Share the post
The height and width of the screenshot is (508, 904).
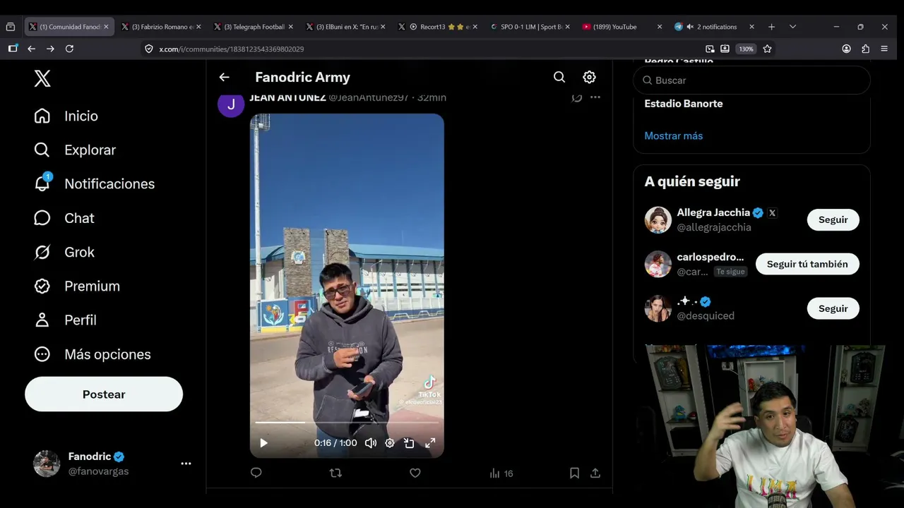(595, 473)
